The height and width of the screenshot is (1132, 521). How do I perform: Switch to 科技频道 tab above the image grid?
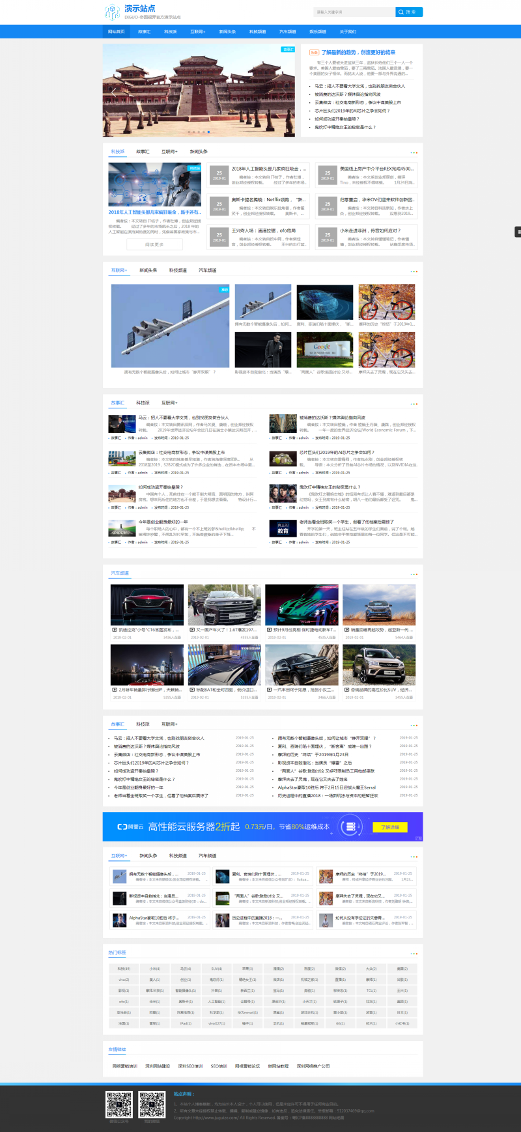click(178, 270)
